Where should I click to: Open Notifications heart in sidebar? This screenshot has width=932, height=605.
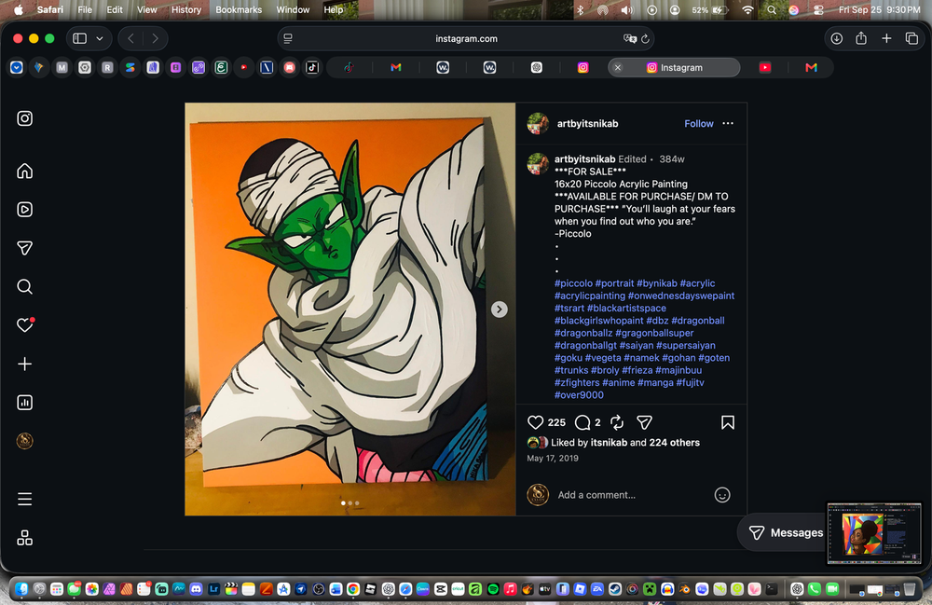24,325
